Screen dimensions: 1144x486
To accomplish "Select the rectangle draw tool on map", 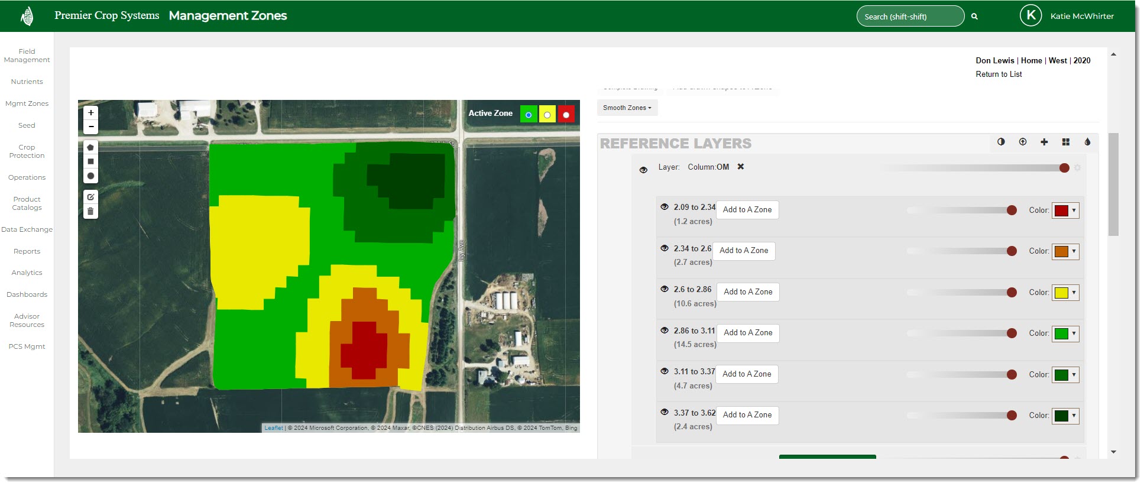I will [x=90, y=161].
